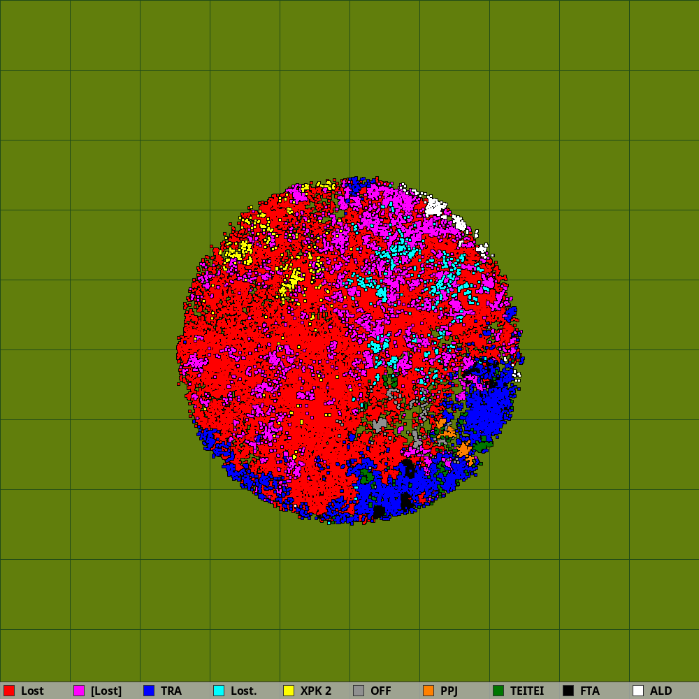699x699 pixels.
Task: Select the 'Lost' legend label
Action: pyautogui.click(x=32, y=691)
